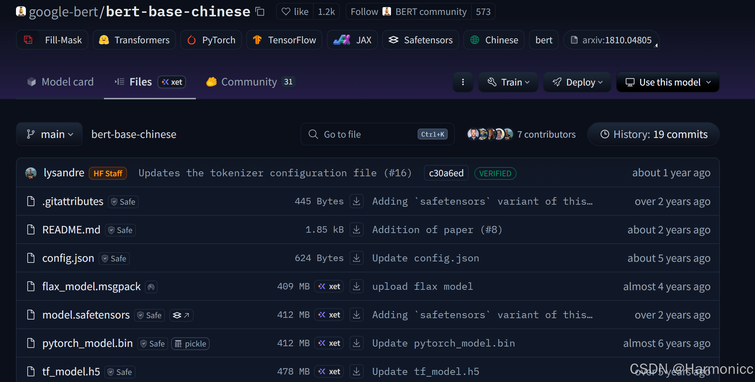Download the .gitattributes file
755x382 pixels.
[x=357, y=201]
